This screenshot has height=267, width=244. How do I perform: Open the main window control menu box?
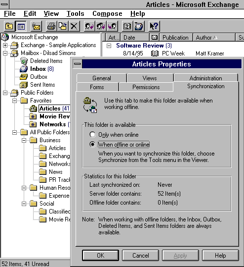click(x=4, y=4)
